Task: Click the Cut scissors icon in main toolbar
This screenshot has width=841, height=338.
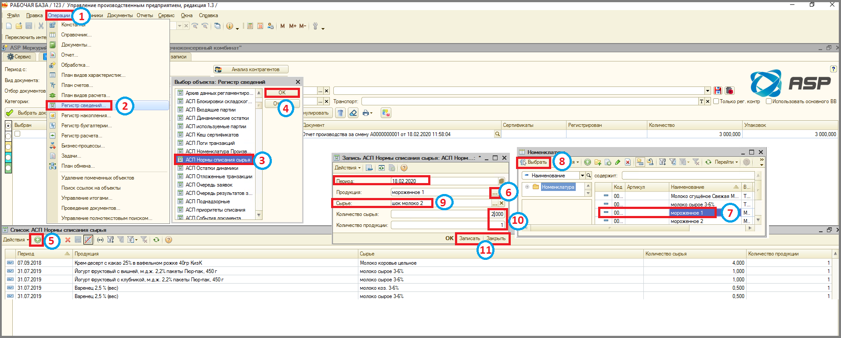Action: tap(41, 26)
